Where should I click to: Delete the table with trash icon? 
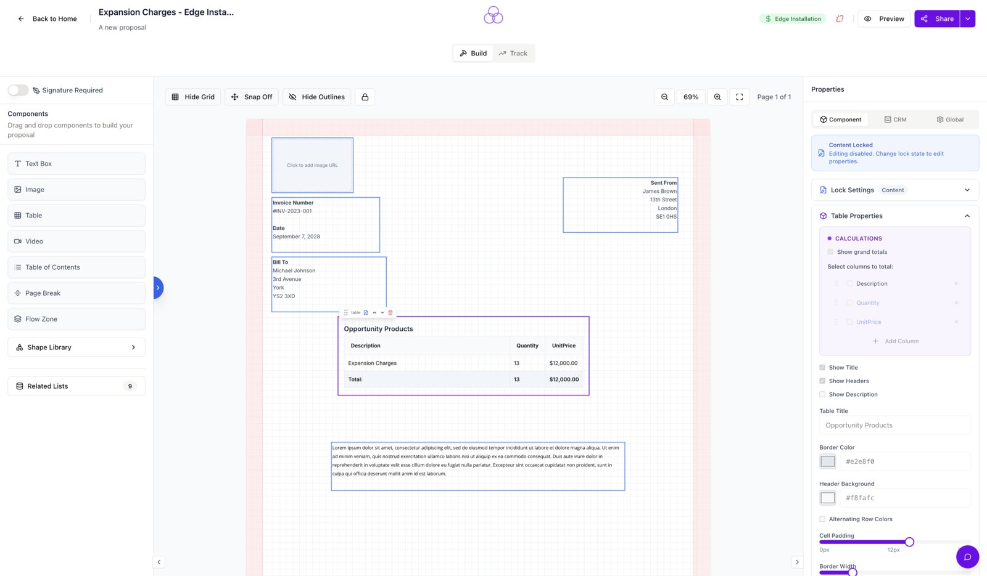pos(390,312)
